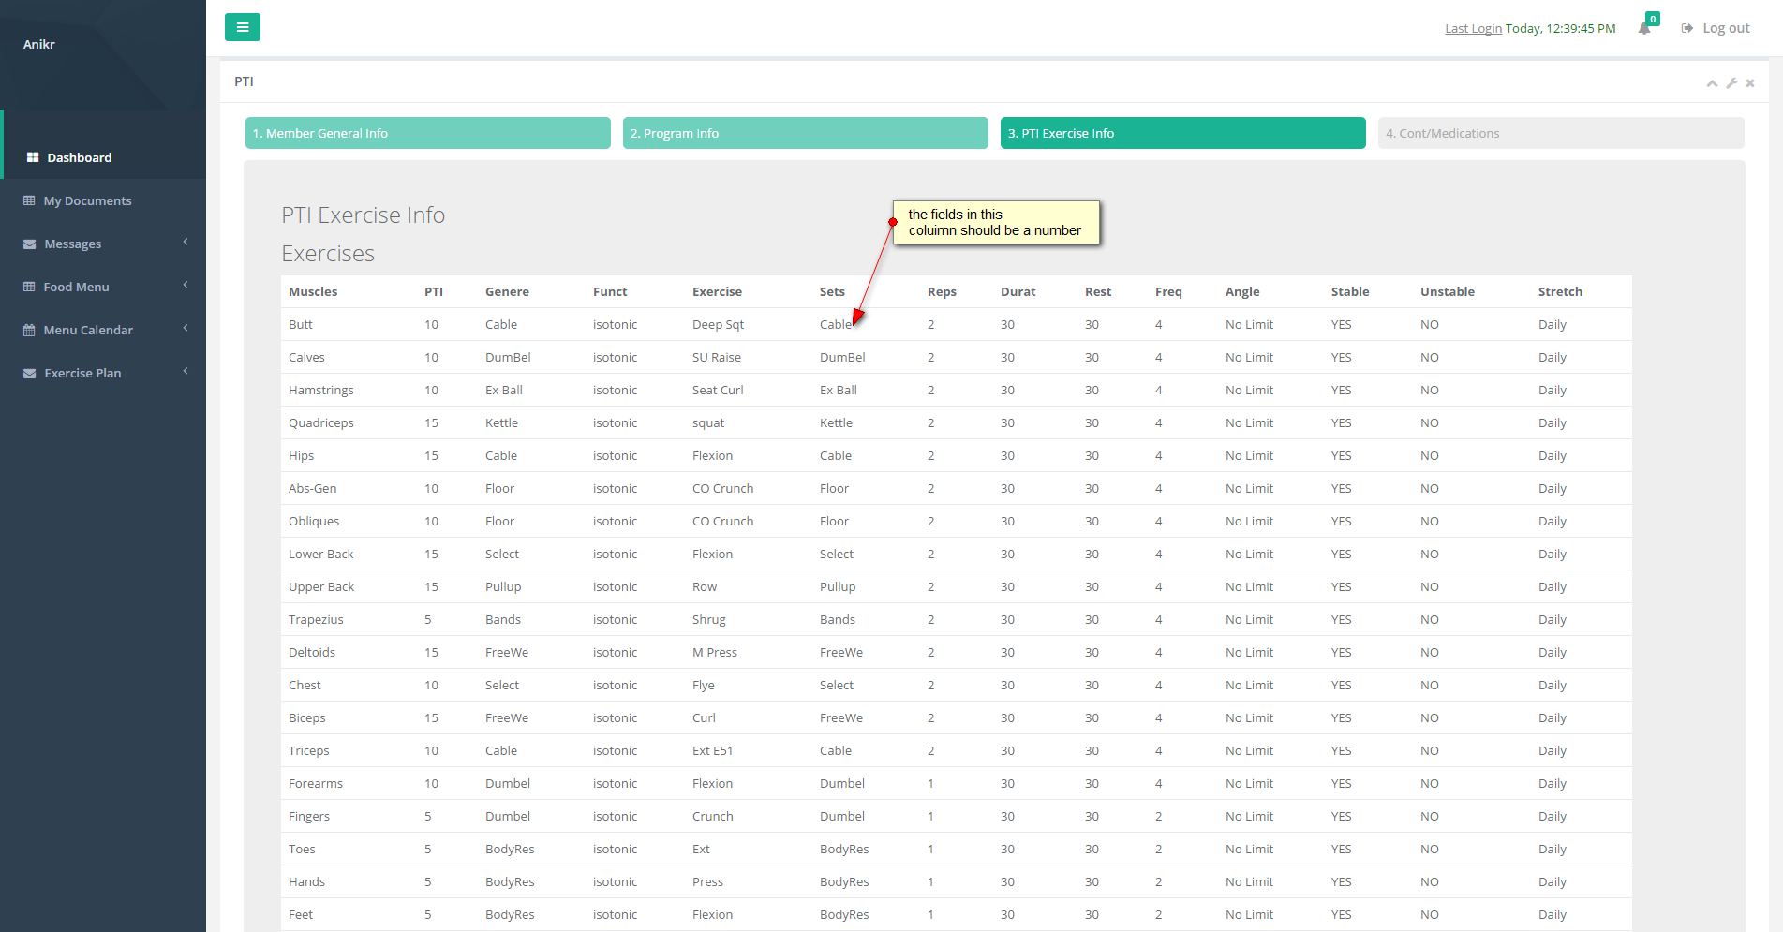Click the Dashboard grid icon

(x=33, y=157)
